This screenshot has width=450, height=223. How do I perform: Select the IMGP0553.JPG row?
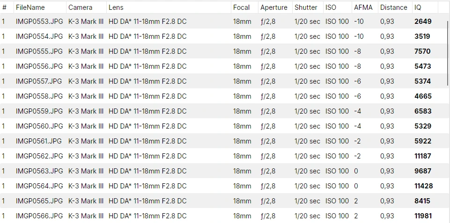39,22
